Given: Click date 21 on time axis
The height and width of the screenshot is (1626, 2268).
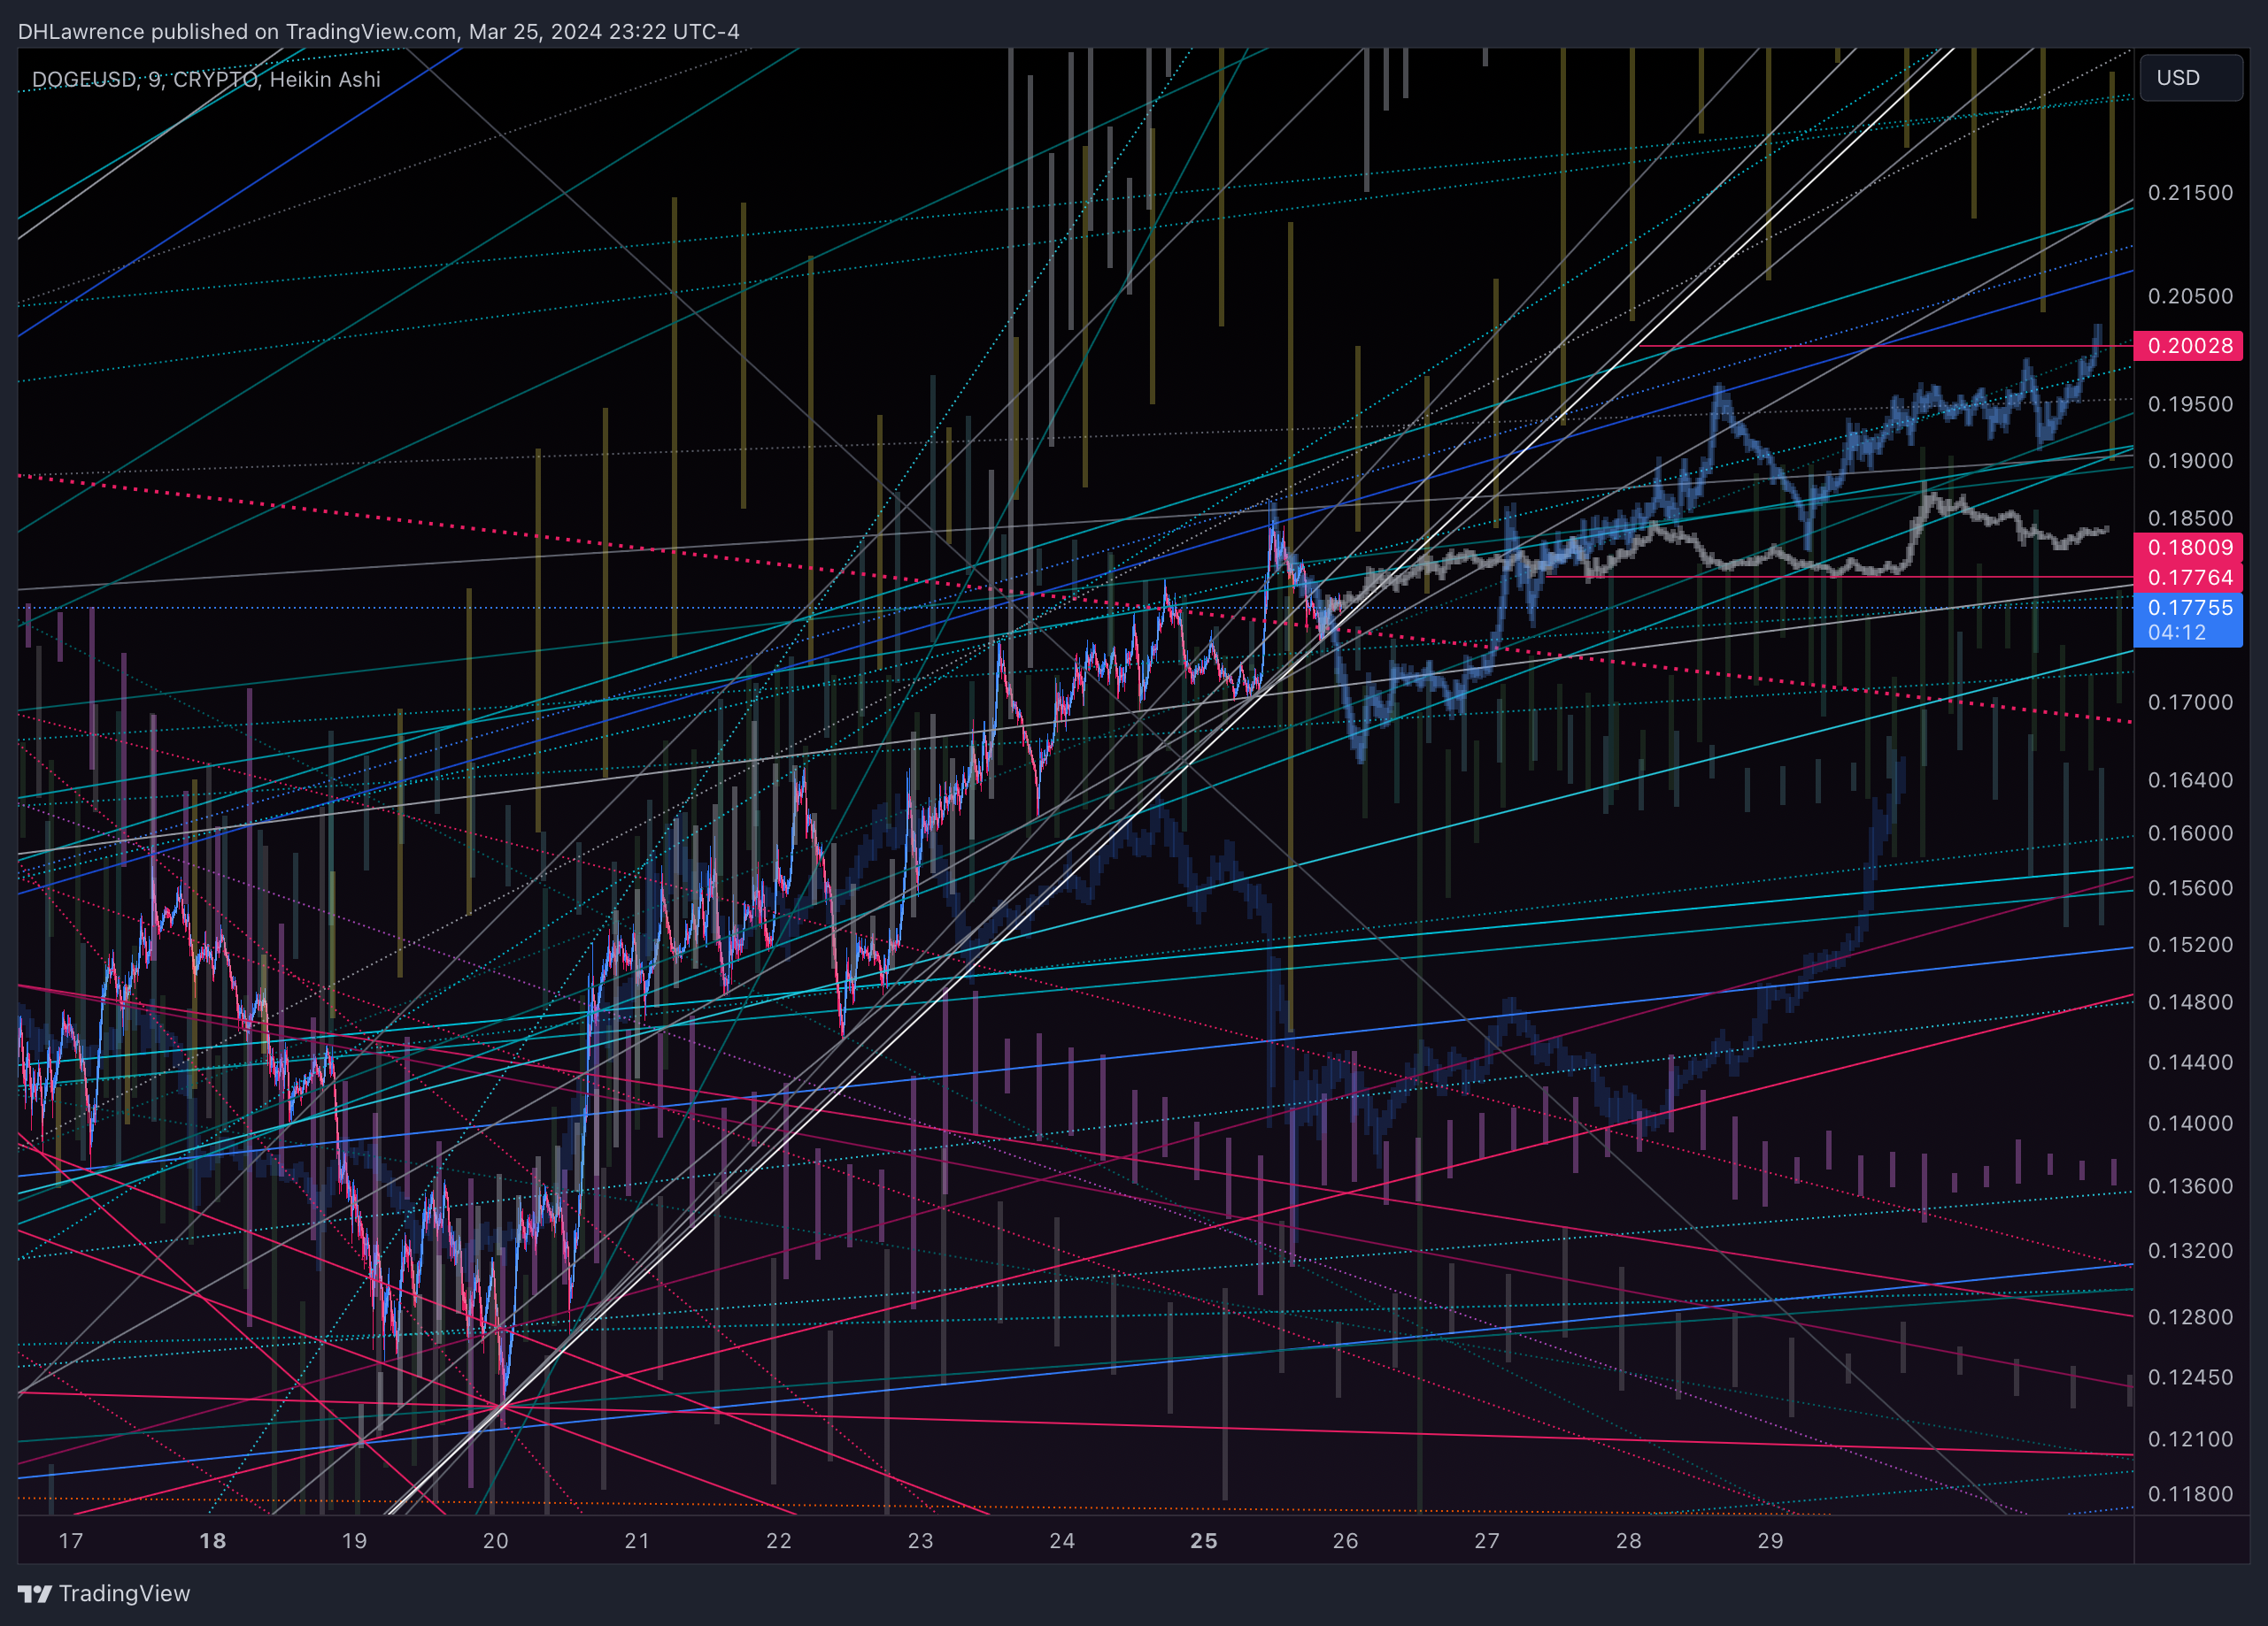Looking at the screenshot, I should coord(637,1540).
